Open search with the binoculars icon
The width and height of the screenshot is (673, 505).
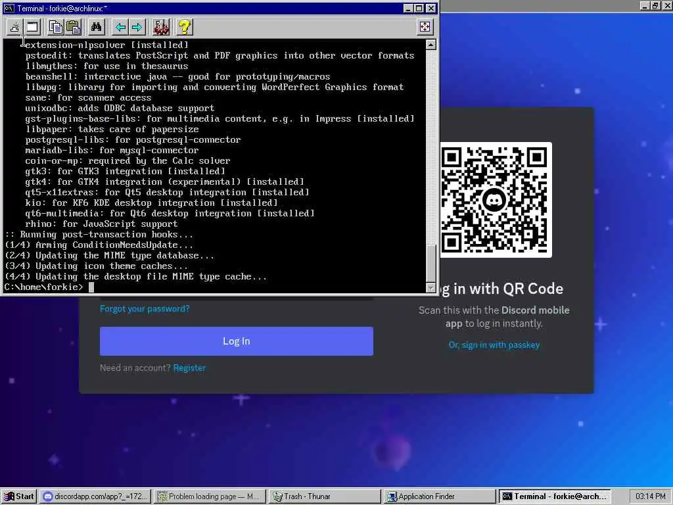coord(96,27)
